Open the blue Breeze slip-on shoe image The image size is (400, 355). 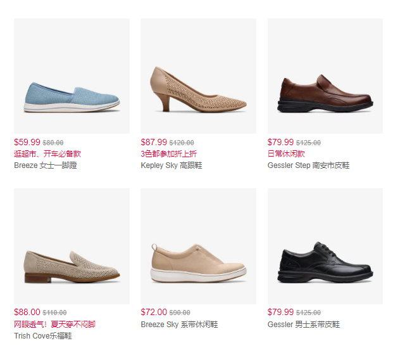point(72,76)
